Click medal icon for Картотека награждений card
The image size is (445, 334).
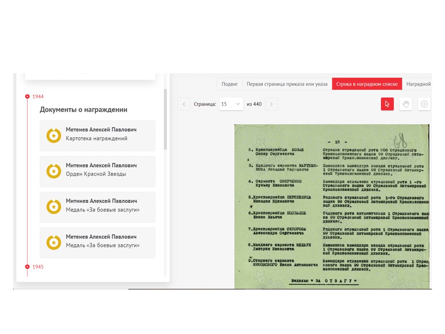click(54, 136)
